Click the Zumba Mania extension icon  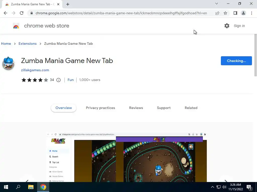(x=8, y=63)
